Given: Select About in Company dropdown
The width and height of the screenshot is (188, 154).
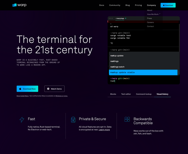Looking at the screenshot, I should point(149,10).
